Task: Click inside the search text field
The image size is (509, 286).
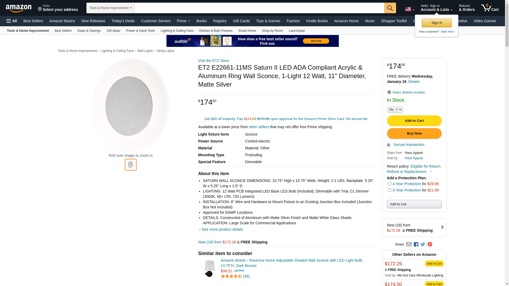Action: click(259, 8)
